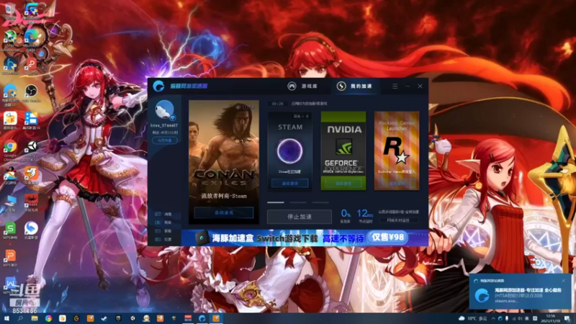This screenshot has width=576, height=324.
Task: Open the This PC desktop icon
Action: 10,203
